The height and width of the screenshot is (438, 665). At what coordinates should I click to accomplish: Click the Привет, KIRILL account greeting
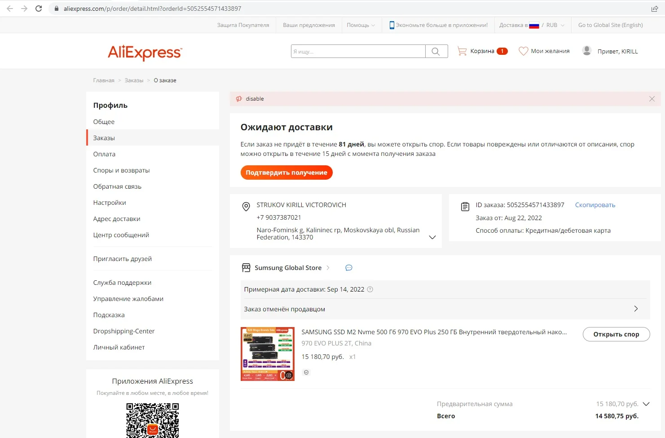617,51
